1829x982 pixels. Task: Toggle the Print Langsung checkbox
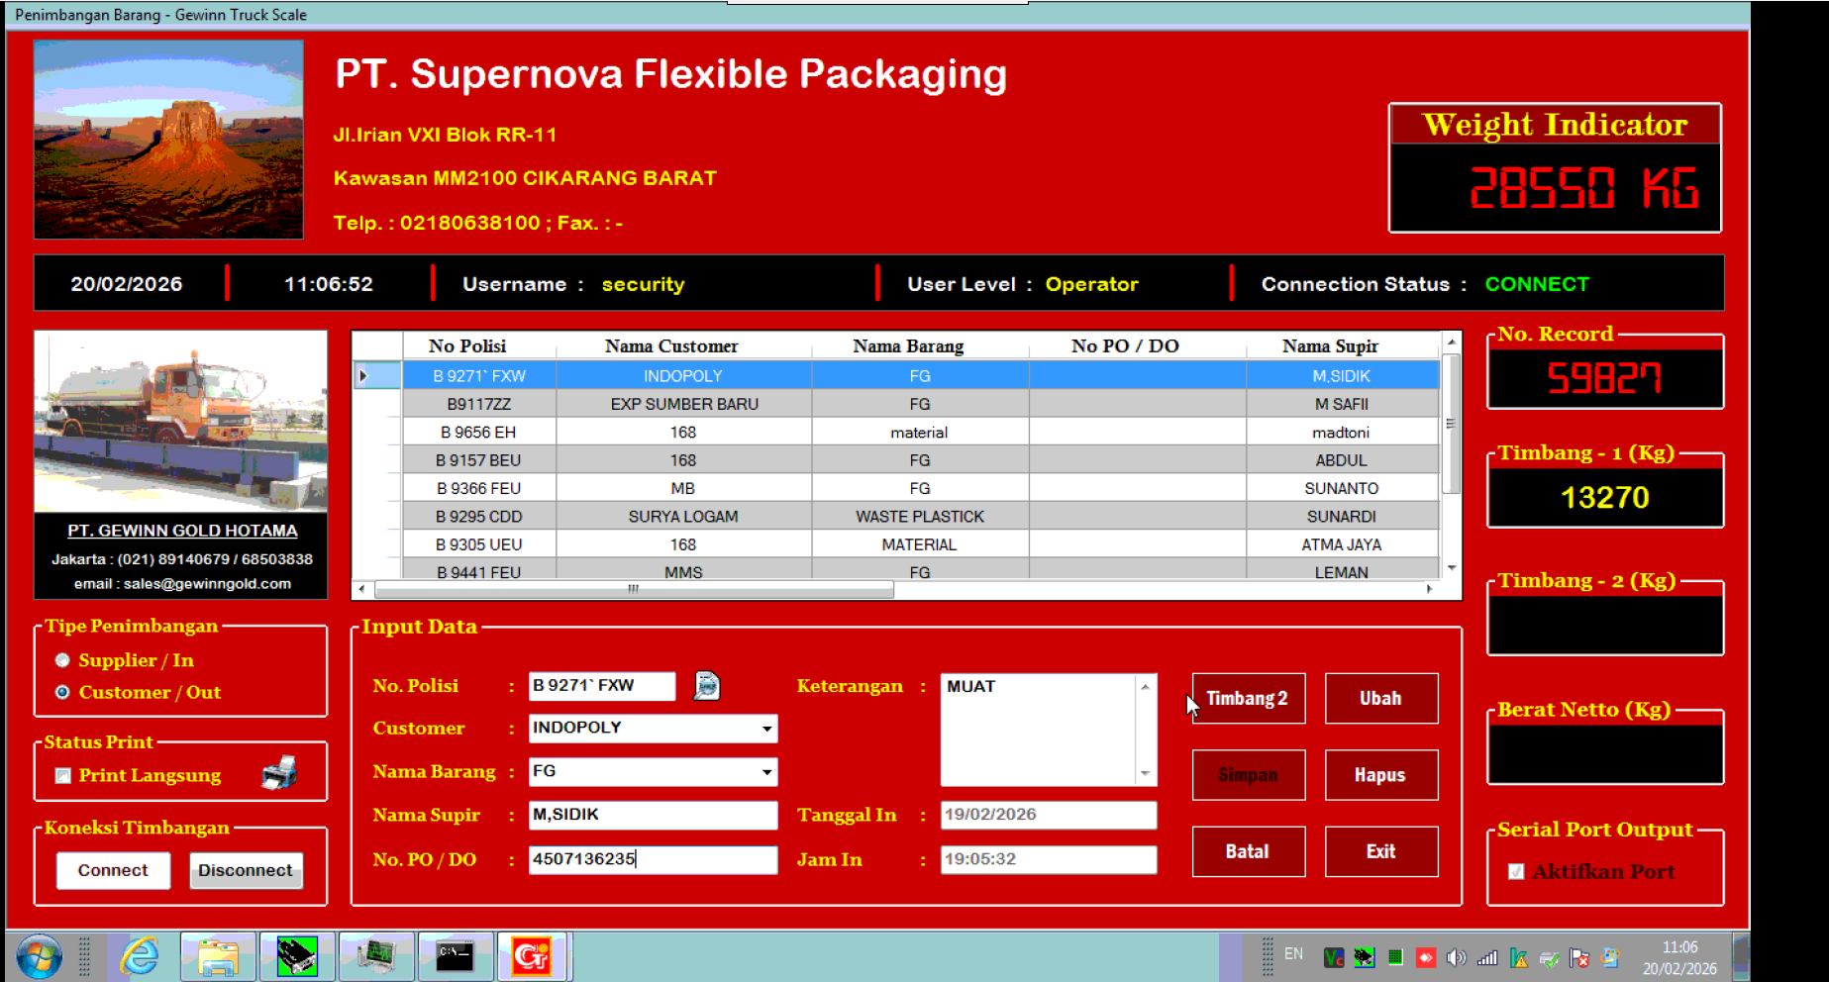click(63, 775)
